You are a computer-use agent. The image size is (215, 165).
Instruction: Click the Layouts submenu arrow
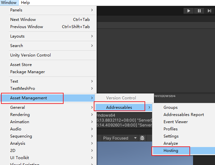click(92, 36)
